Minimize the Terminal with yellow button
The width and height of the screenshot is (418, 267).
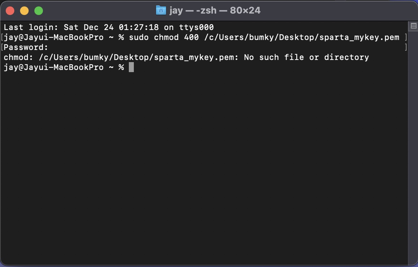24,11
